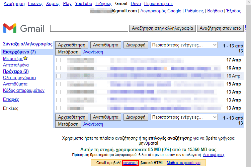Click the Gmail logo
Viewport: 251px width, 167px height.
pyautogui.click(x=23, y=28)
